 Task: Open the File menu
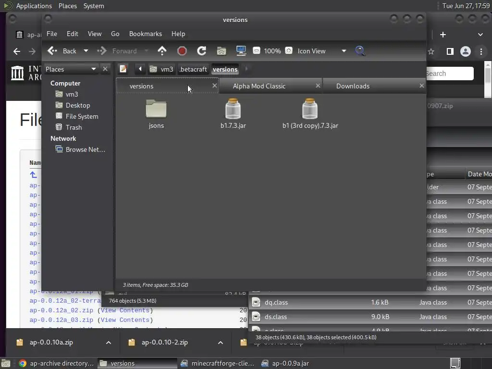[52, 34]
